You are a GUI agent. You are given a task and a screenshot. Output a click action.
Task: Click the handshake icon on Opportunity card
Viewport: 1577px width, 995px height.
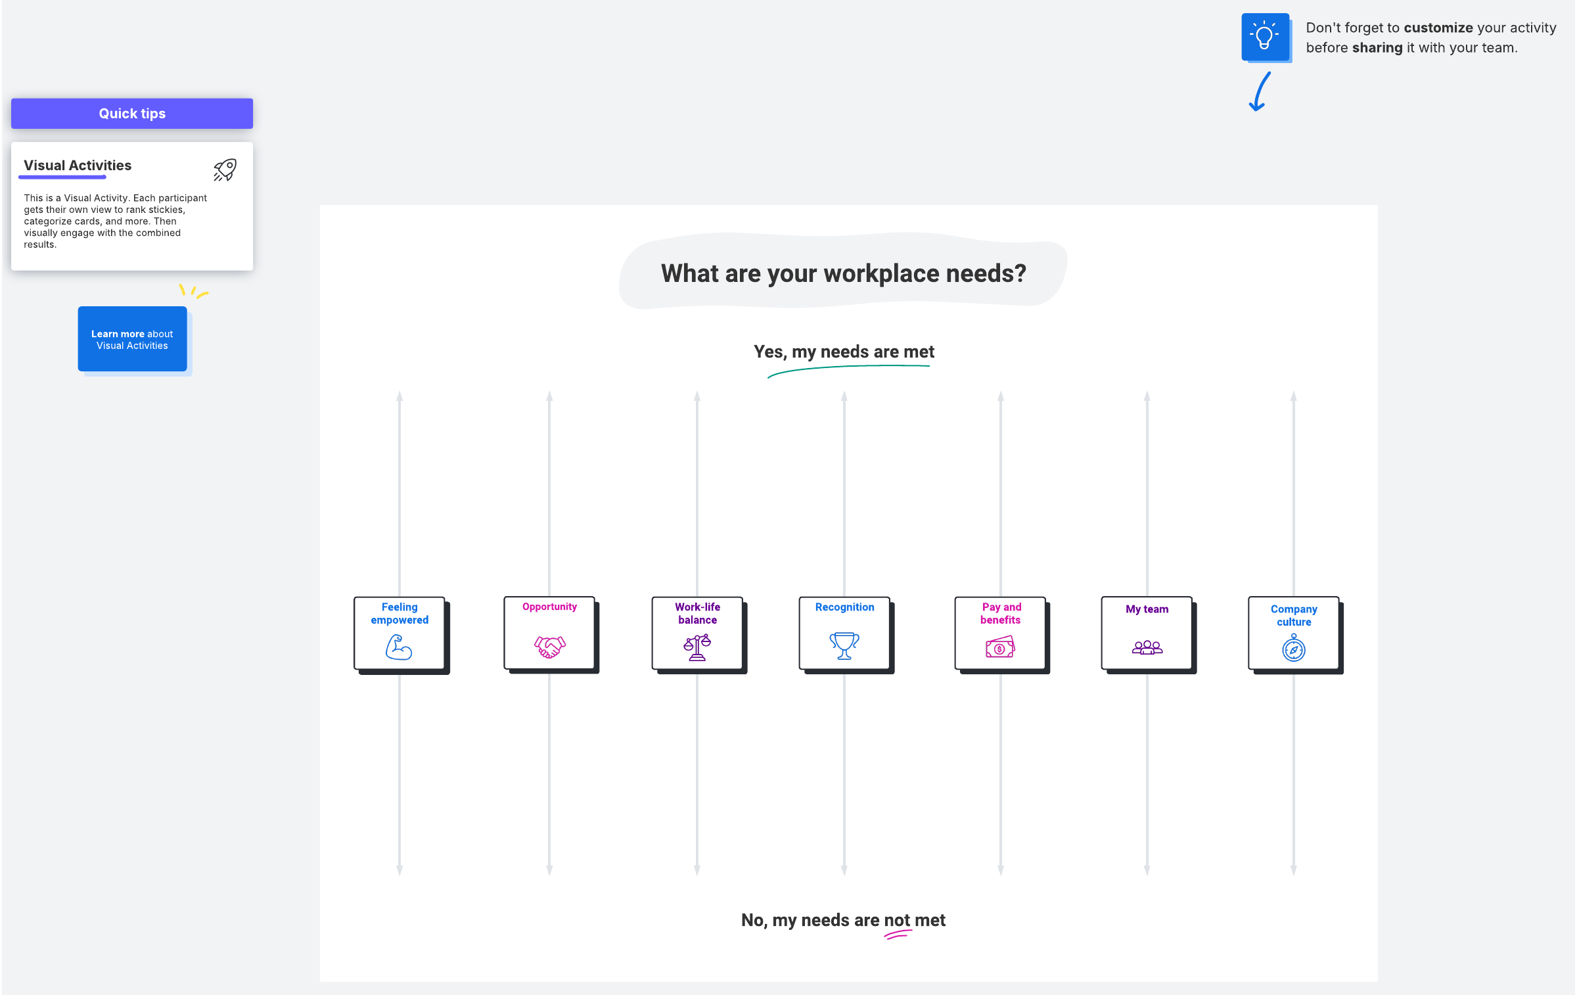pyautogui.click(x=549, y=647)
